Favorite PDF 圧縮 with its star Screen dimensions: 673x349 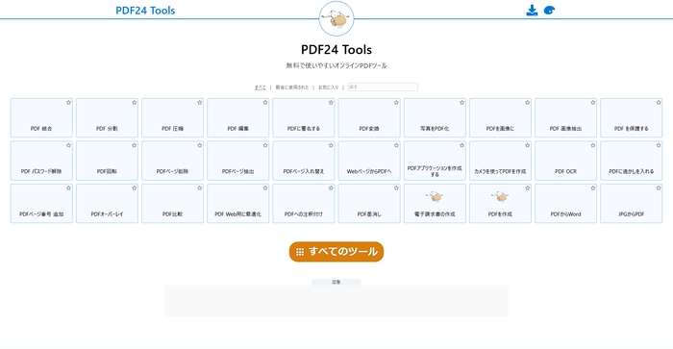pyautogui.click(x=200, y=103)
